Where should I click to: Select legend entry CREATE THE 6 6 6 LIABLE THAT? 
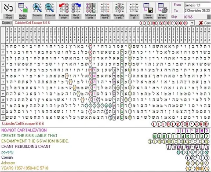pos(29,135)
